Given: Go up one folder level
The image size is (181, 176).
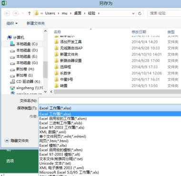Looking at the screenshot, I should (29, 13).
